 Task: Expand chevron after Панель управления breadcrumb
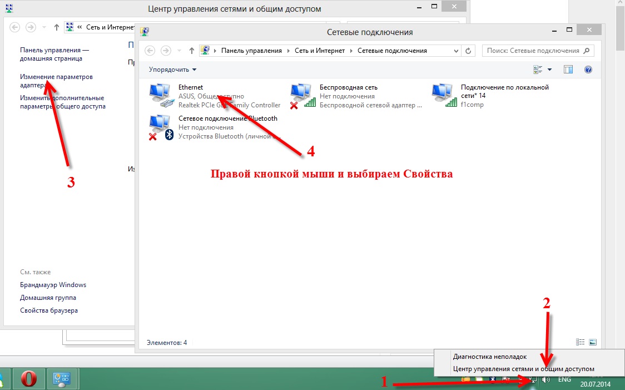[x=289, y=51]
